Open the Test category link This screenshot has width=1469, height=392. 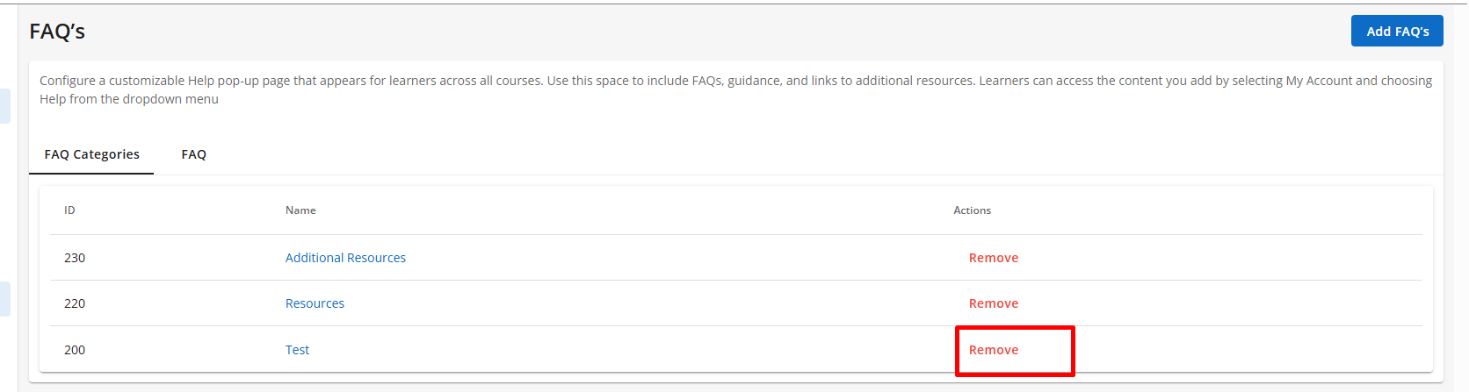coord(297,350)
